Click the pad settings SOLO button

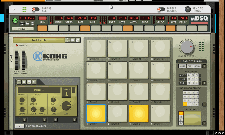(197, 66)
